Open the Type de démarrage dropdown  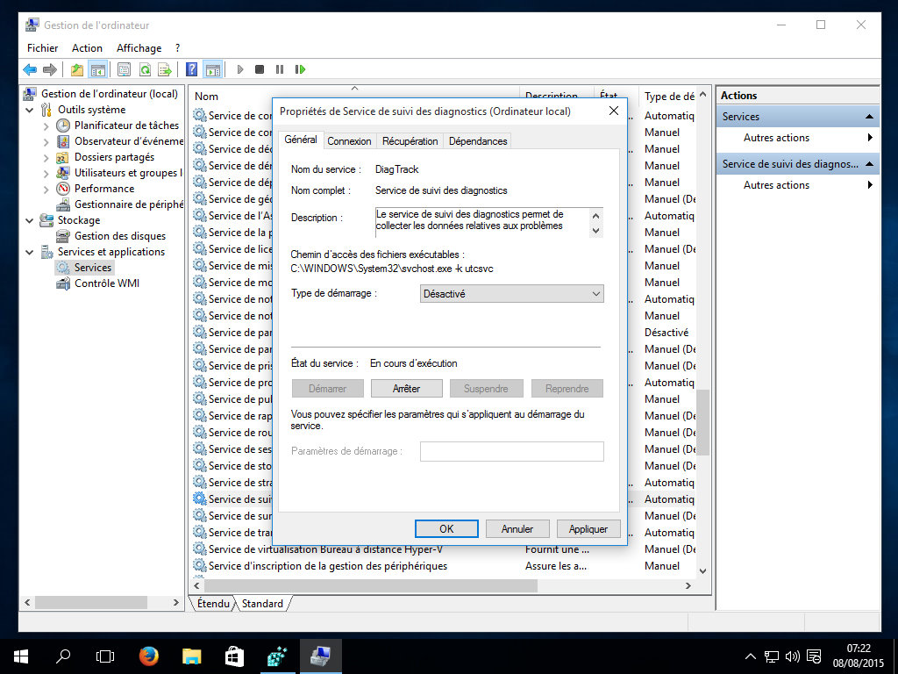coord(512,294)
